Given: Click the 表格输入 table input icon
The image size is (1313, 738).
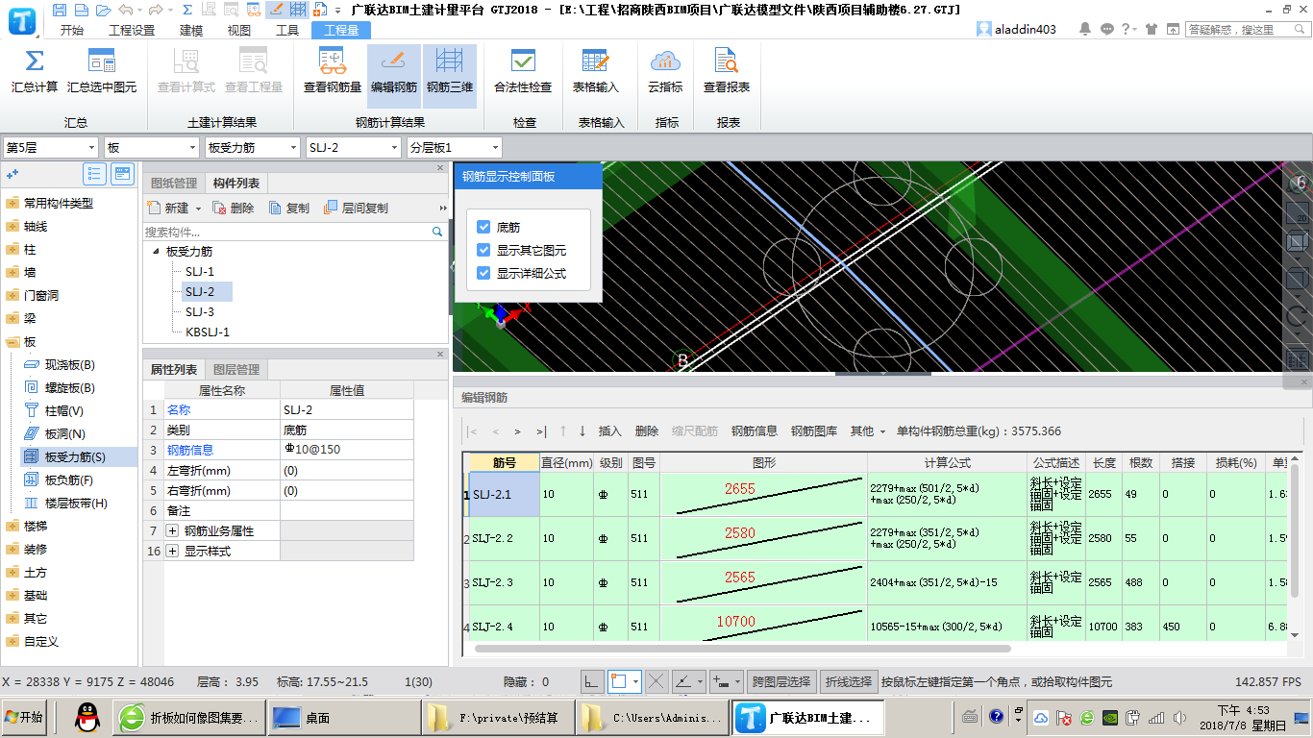Looking at the screenshot, I should (595, 62).
